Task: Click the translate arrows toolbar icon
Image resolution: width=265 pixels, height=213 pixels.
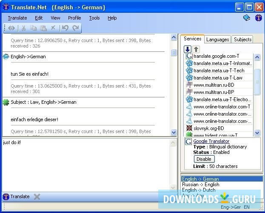Action: pyautogui.click(x=11, y=28)
